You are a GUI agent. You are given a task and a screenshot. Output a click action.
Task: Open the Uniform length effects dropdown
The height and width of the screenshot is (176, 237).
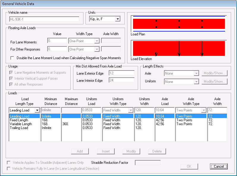[x=196, y=81]
